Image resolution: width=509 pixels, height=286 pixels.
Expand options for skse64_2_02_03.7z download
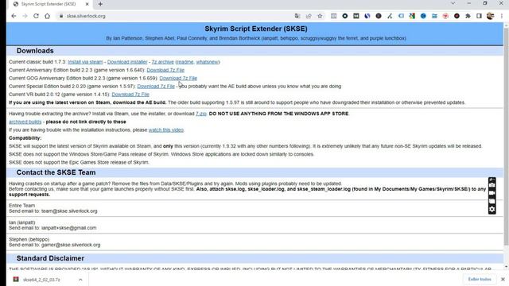tap(80, 280)
